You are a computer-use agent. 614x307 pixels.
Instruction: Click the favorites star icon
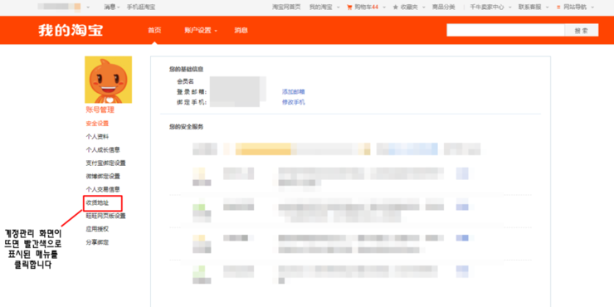tap(396, 7)
